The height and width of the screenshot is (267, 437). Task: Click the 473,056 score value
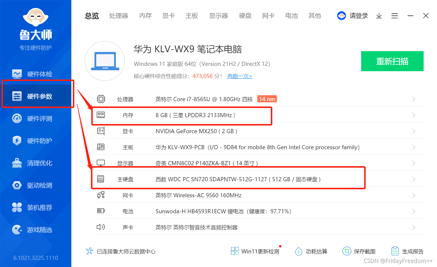pyautogui.click(x=203, y=76)
